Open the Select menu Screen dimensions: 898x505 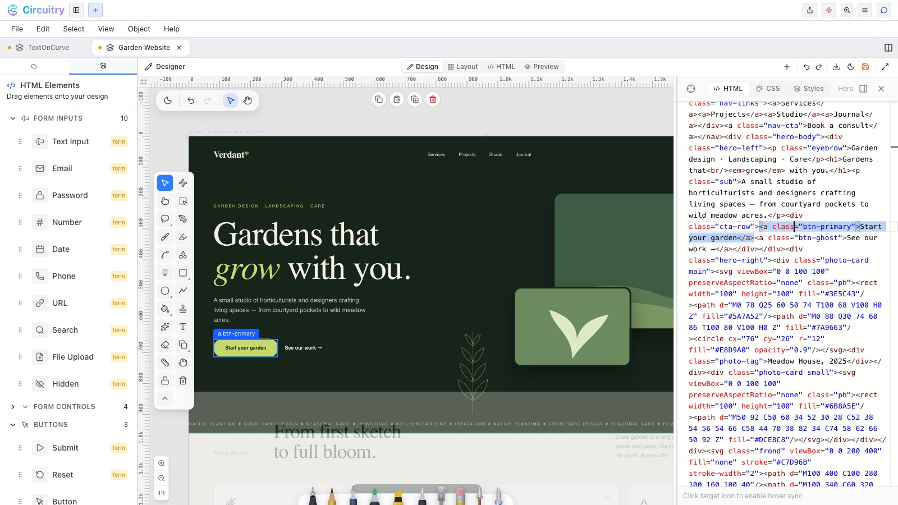[74, 29]
